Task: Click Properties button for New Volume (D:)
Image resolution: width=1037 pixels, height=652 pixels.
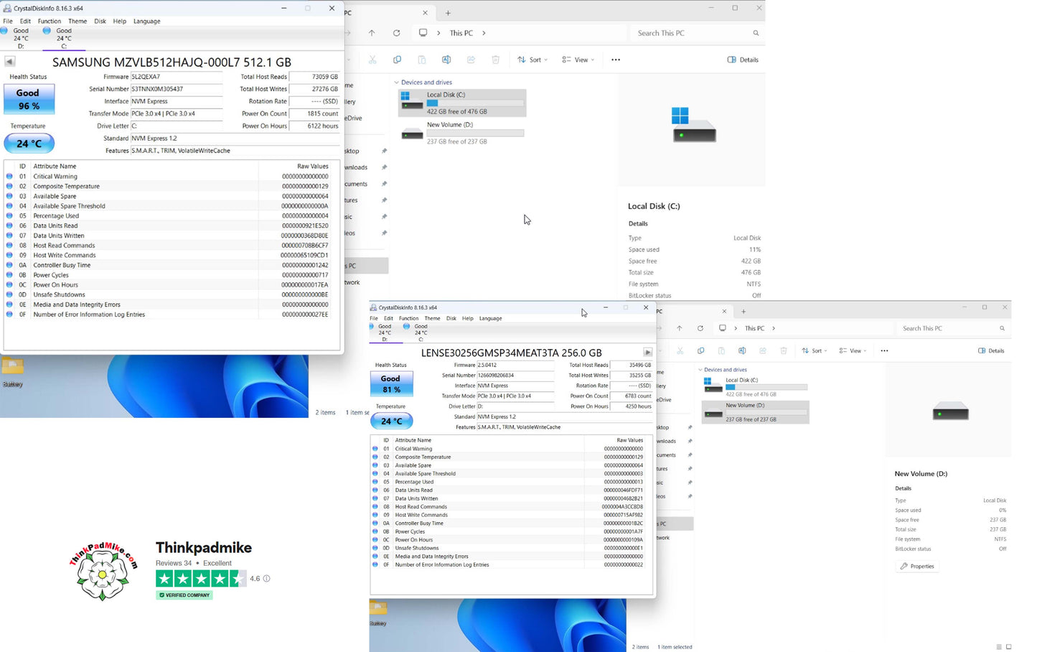Action: tap(918, 566)
